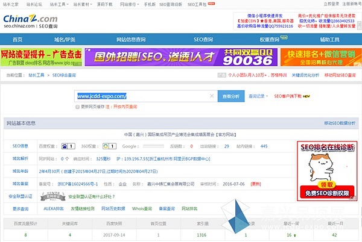Open 手机版 in the top bar
362x242 pixels.
tap(150, 4)
